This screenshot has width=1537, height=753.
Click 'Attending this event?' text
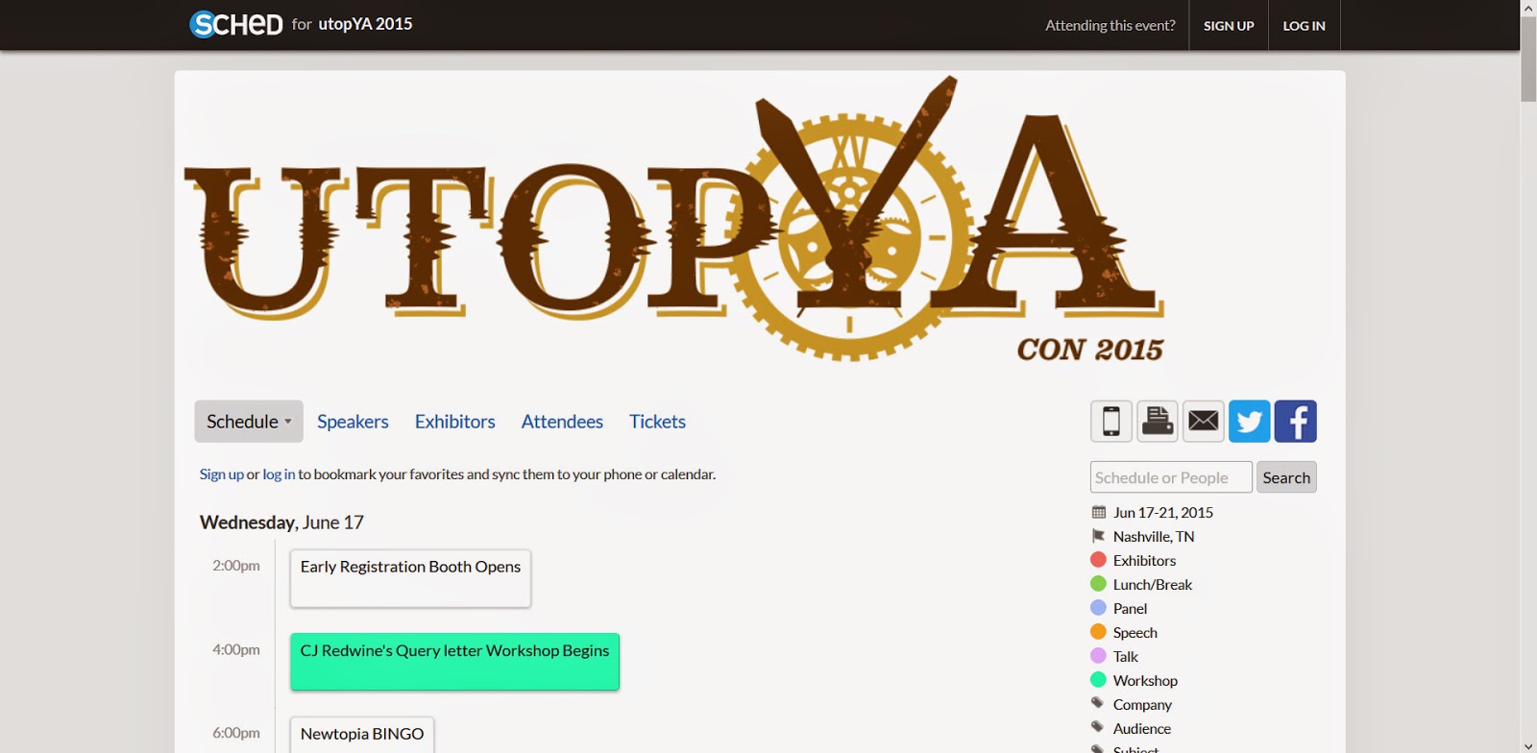click(x=1110, y=25)
